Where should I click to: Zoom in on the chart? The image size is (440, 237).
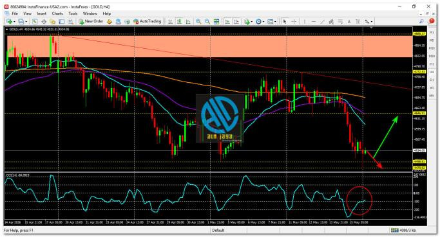pyautogui.click(x=198, y=22)
